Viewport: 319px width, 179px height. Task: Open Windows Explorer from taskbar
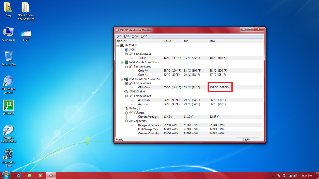(x=30, y=176)
